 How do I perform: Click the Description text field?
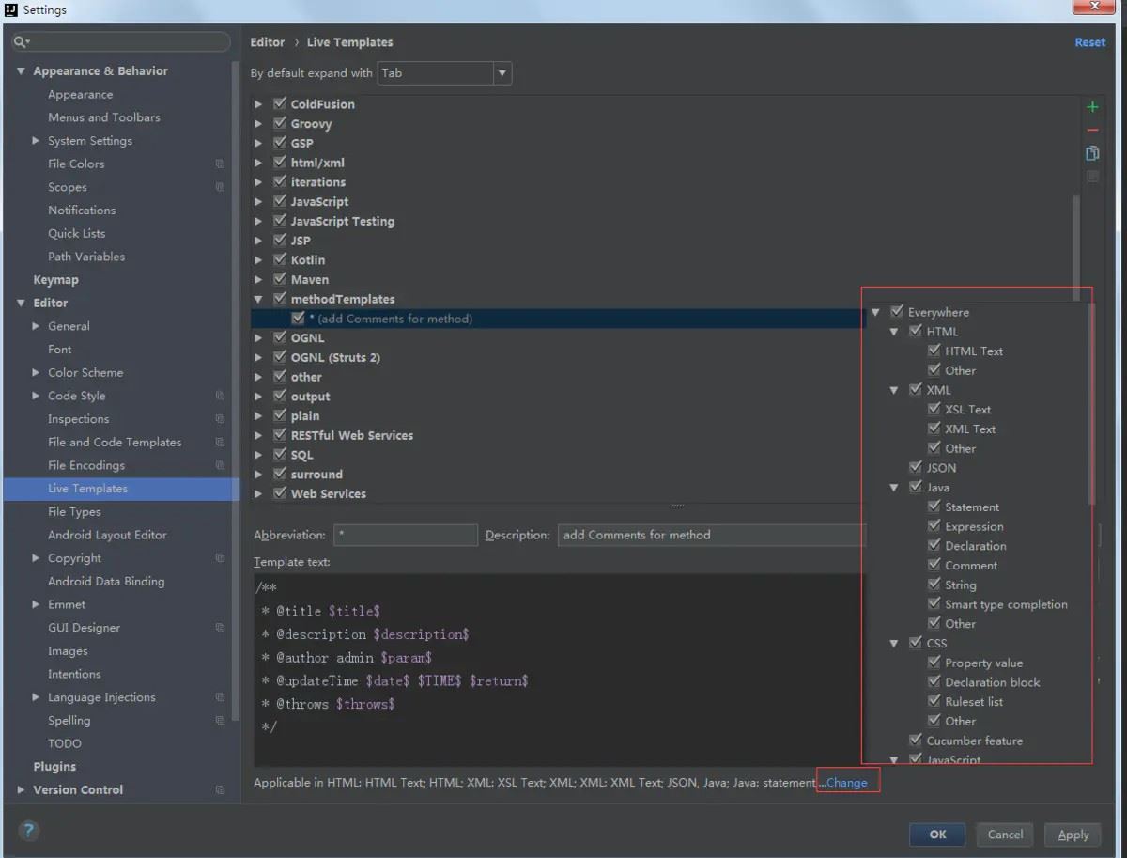pyautogui.click(x=710, y=536)
